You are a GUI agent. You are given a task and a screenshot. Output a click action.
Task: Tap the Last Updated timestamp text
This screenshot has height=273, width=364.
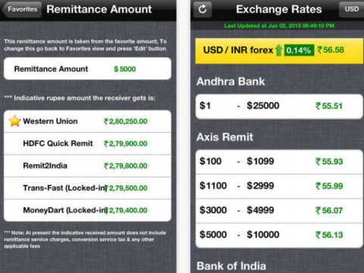[279, 26]
